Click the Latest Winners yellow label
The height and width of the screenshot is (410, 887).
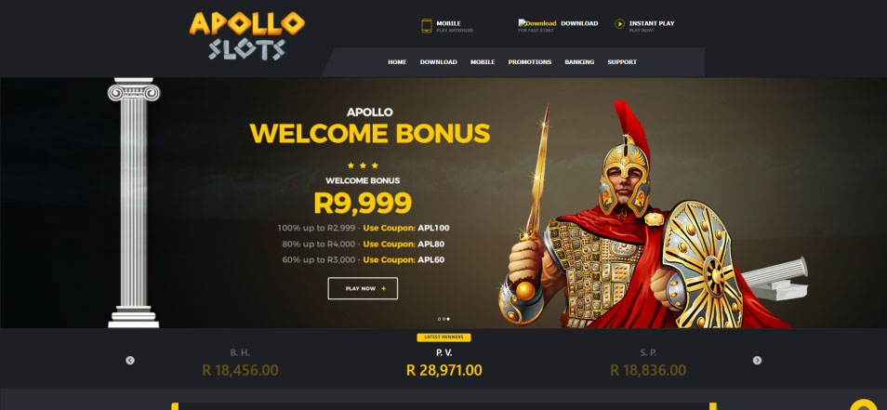(x=444, y=337)
